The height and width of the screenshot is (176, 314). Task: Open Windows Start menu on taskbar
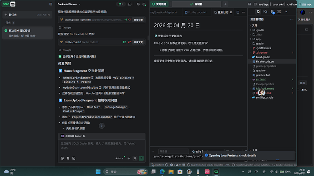tap(98, 172)
